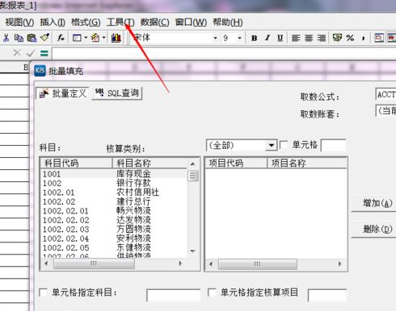The width and height of the screenshot is (396, 311).
Task: Open the function fx wizard icon
Action: coord(61,38)
